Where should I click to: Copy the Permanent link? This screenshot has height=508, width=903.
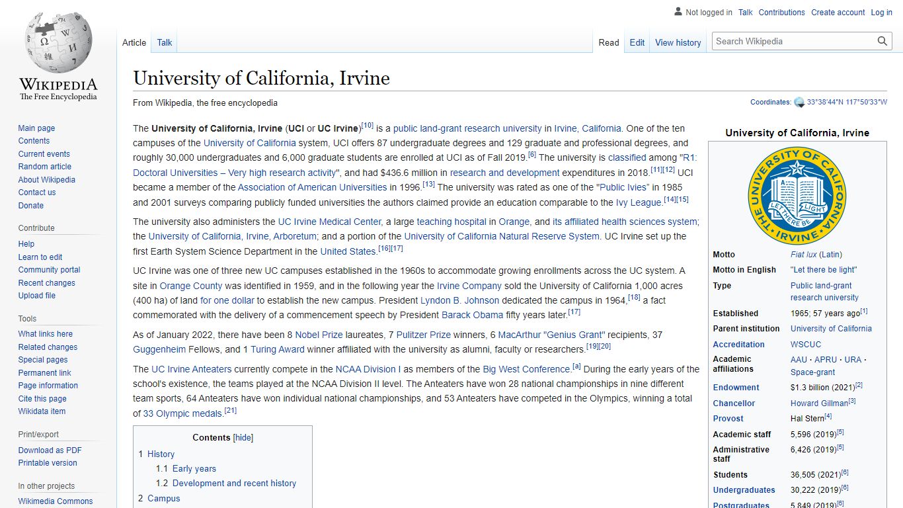click(44, 373)
